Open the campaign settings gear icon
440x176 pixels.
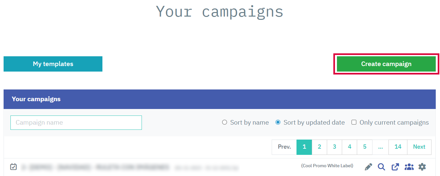(x=422, y=167)
